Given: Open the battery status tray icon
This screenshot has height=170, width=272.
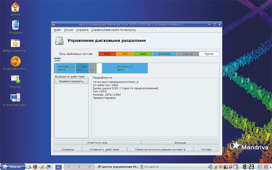Looking at the screenshot, I should [x=226, y=167].
